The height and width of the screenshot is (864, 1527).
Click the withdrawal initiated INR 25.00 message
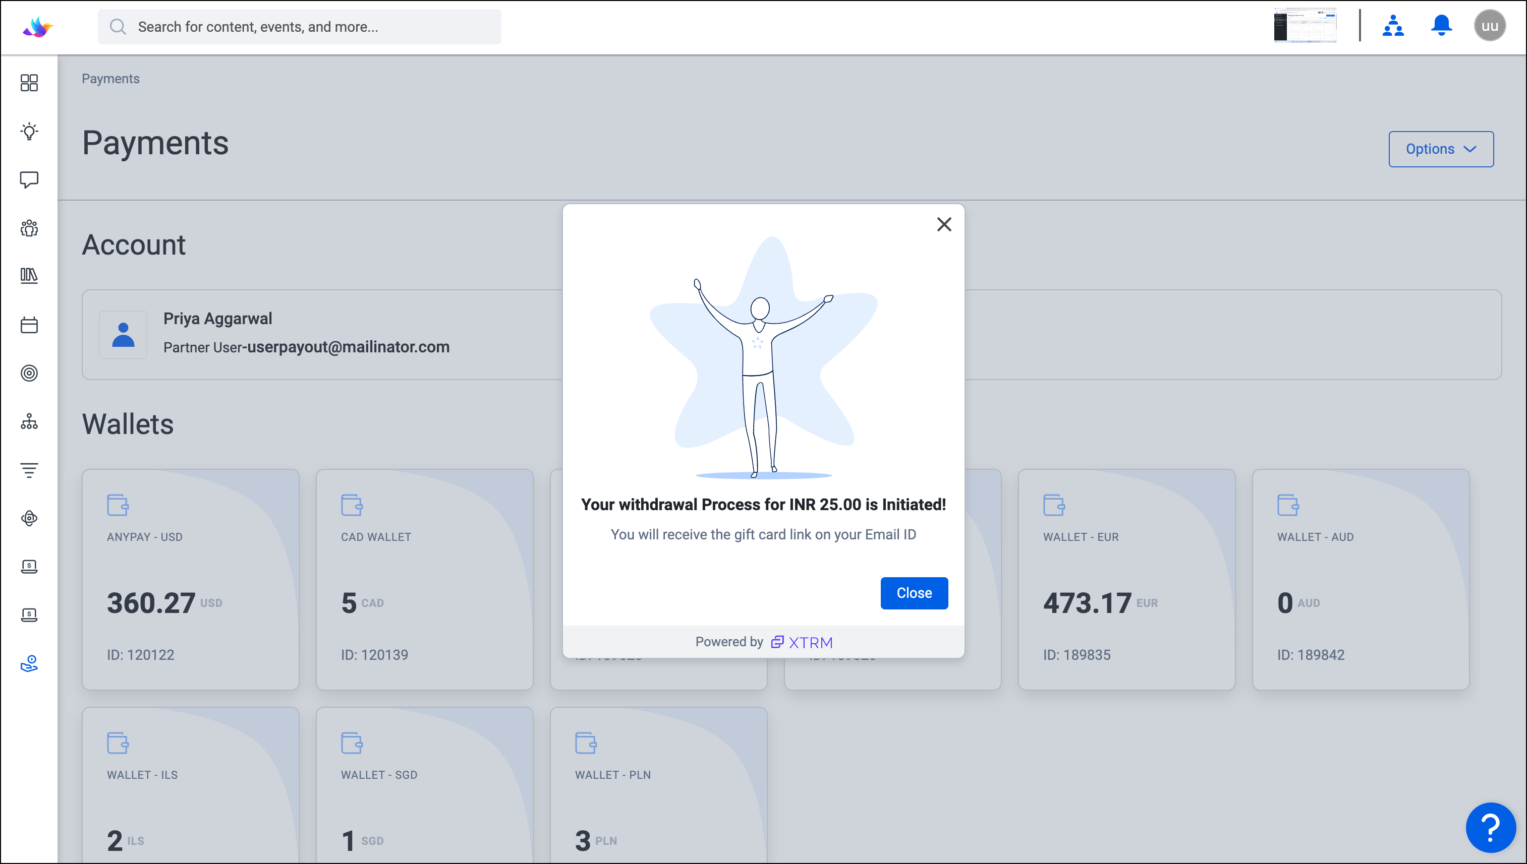click(764, 505)
